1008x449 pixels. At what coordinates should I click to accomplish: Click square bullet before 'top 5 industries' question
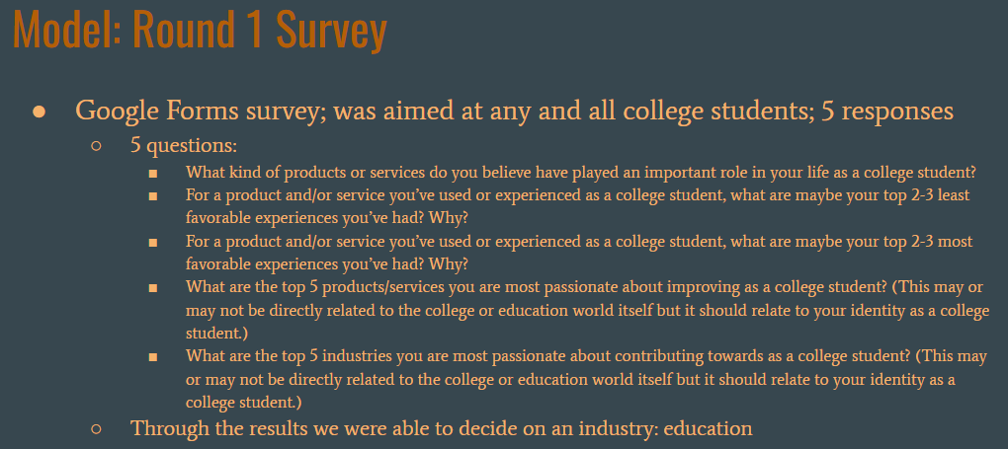coord(153,356)
